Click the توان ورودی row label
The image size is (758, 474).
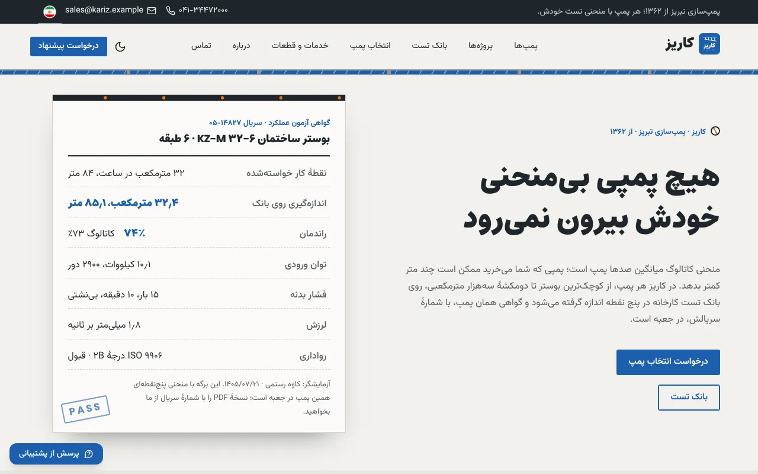306,265
